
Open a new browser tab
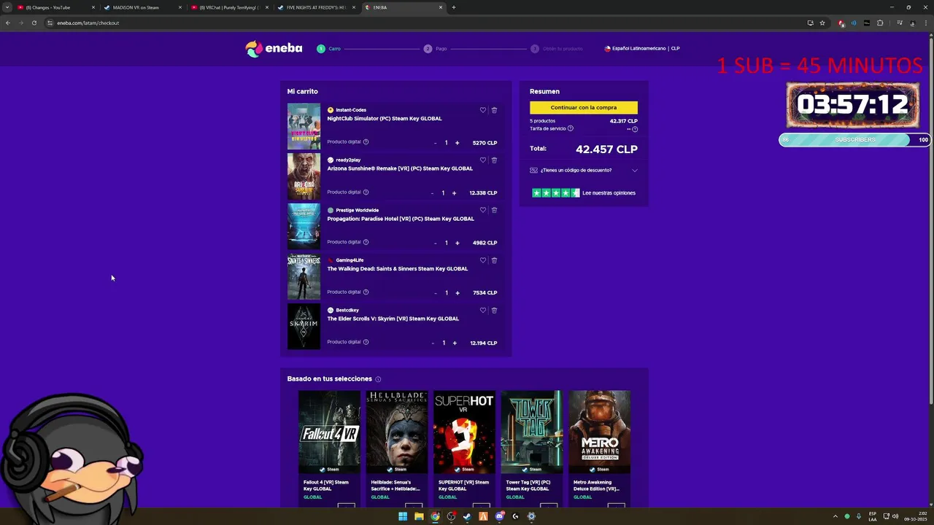[454, 7]
